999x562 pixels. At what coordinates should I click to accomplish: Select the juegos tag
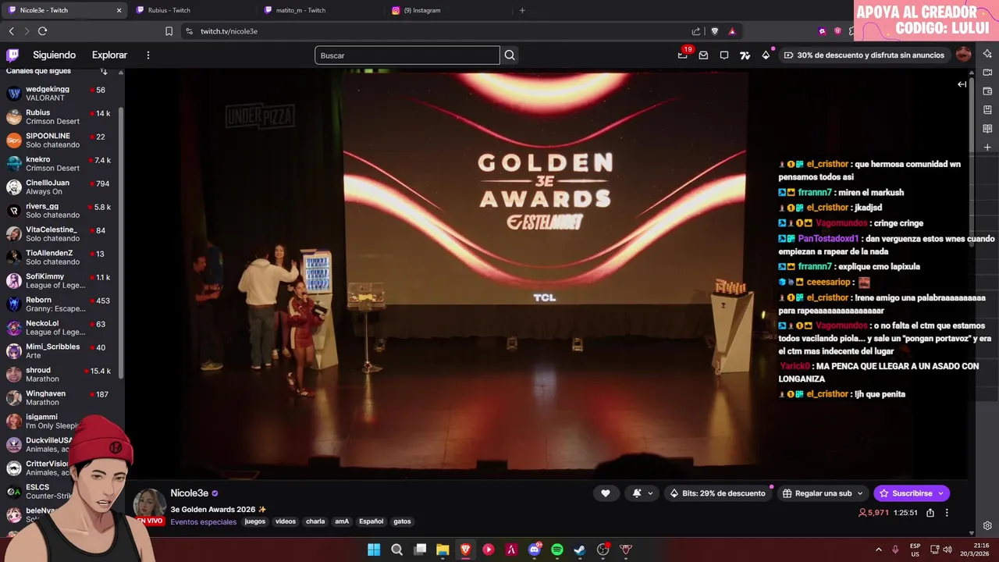click(255, 521)
